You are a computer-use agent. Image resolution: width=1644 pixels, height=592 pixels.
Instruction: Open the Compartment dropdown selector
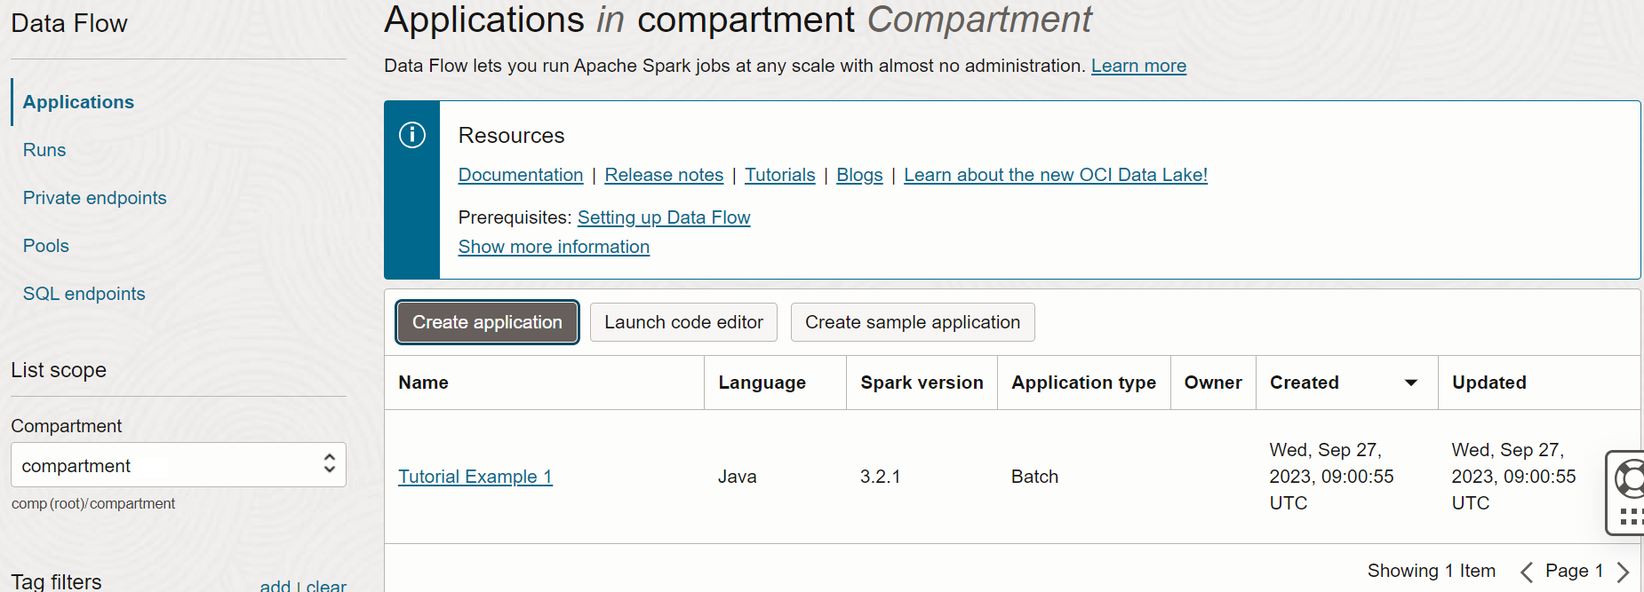click(x=178, y=465)
